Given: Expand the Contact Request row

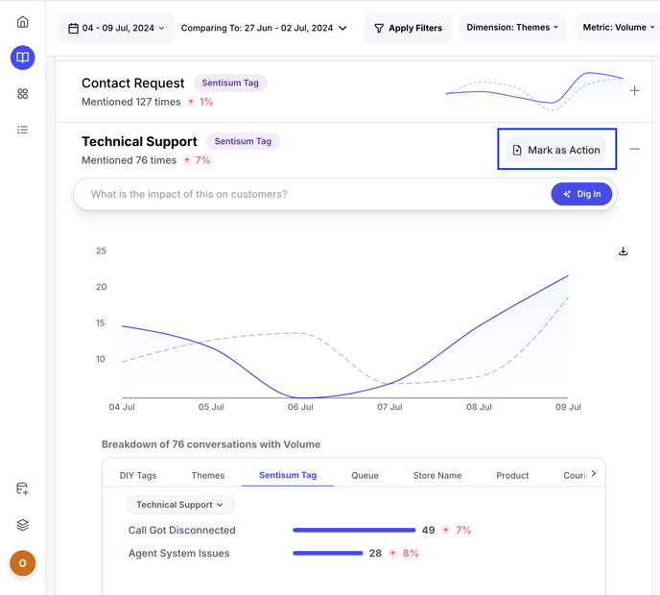Looking at the screenshot, I should pyautogui.click(x=634, y=91).
